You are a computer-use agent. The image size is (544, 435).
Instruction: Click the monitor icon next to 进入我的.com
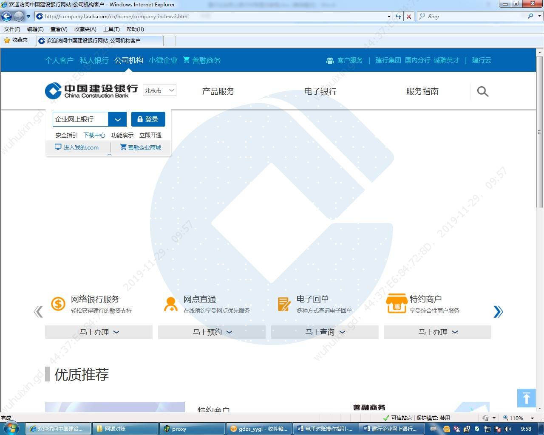click(58, 147)
